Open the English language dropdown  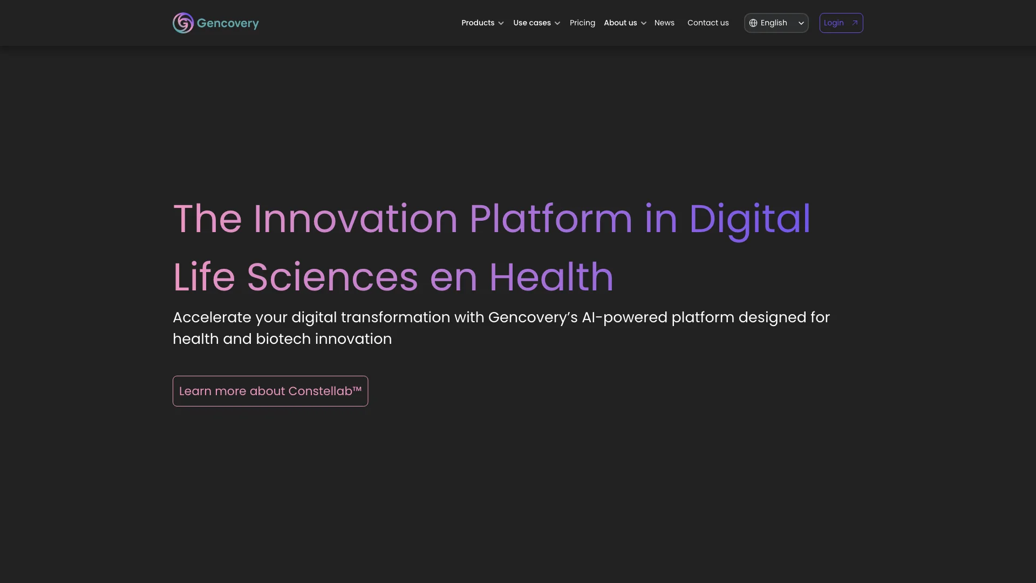[774, 23]
